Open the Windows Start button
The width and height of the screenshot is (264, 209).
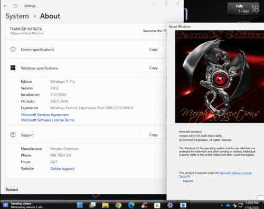pyautogui.click(x=80, y=205)
